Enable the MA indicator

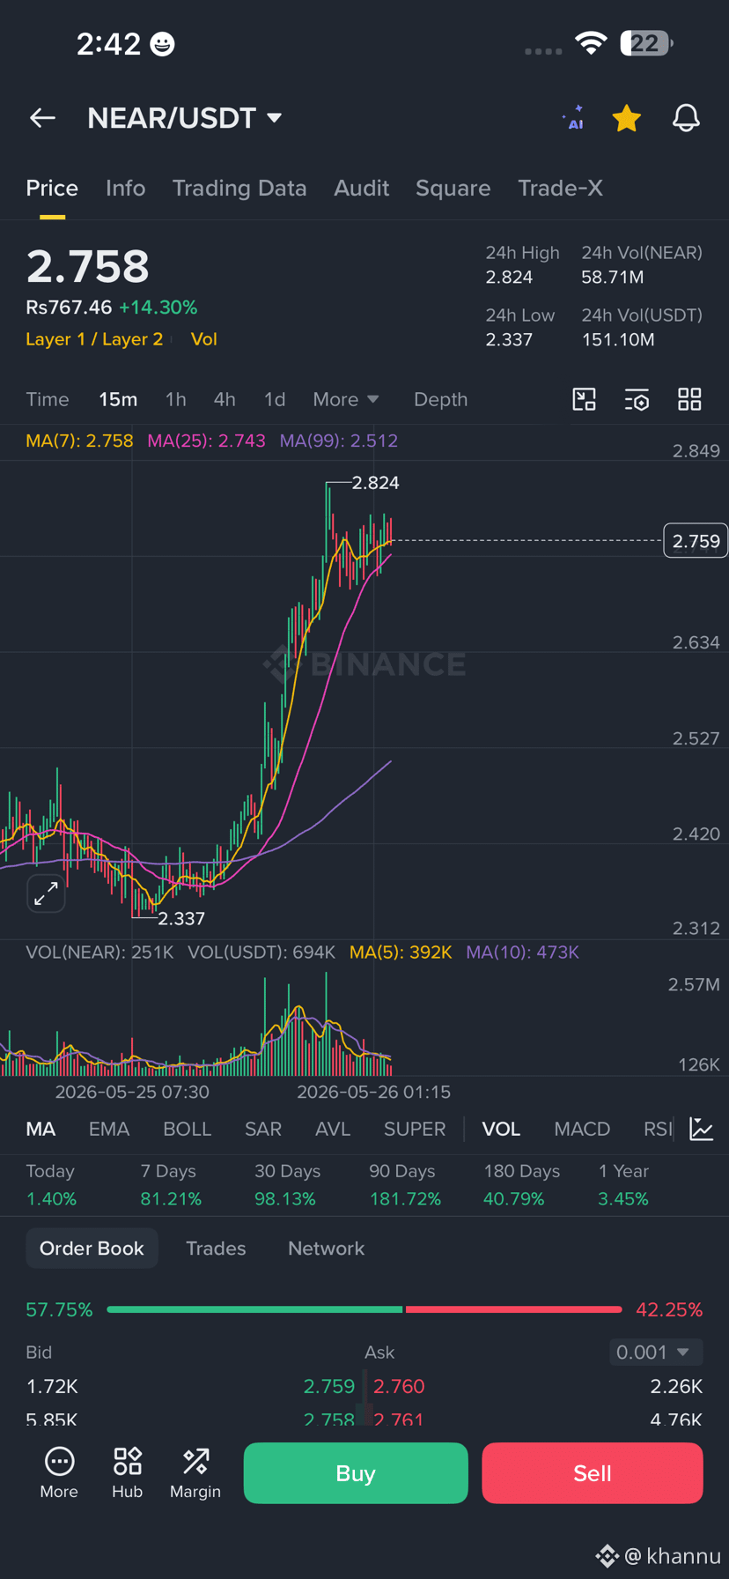coord(40,1129)
